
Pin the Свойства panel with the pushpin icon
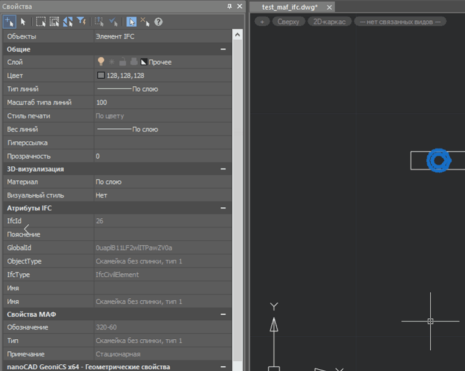(x=229, y=6)
